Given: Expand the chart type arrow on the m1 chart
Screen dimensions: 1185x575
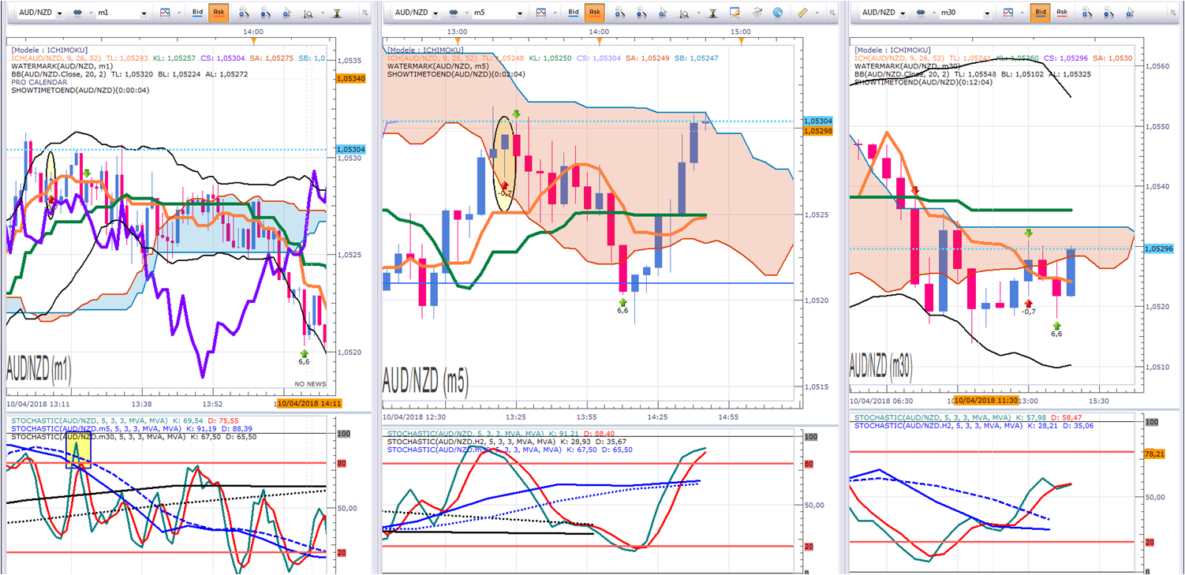Looking at the screenshot, I should pos(178,13).
